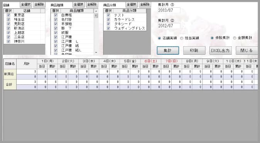Uncheck the 掛下 product type checkbox
260x143 pixels.
point(56,29)
